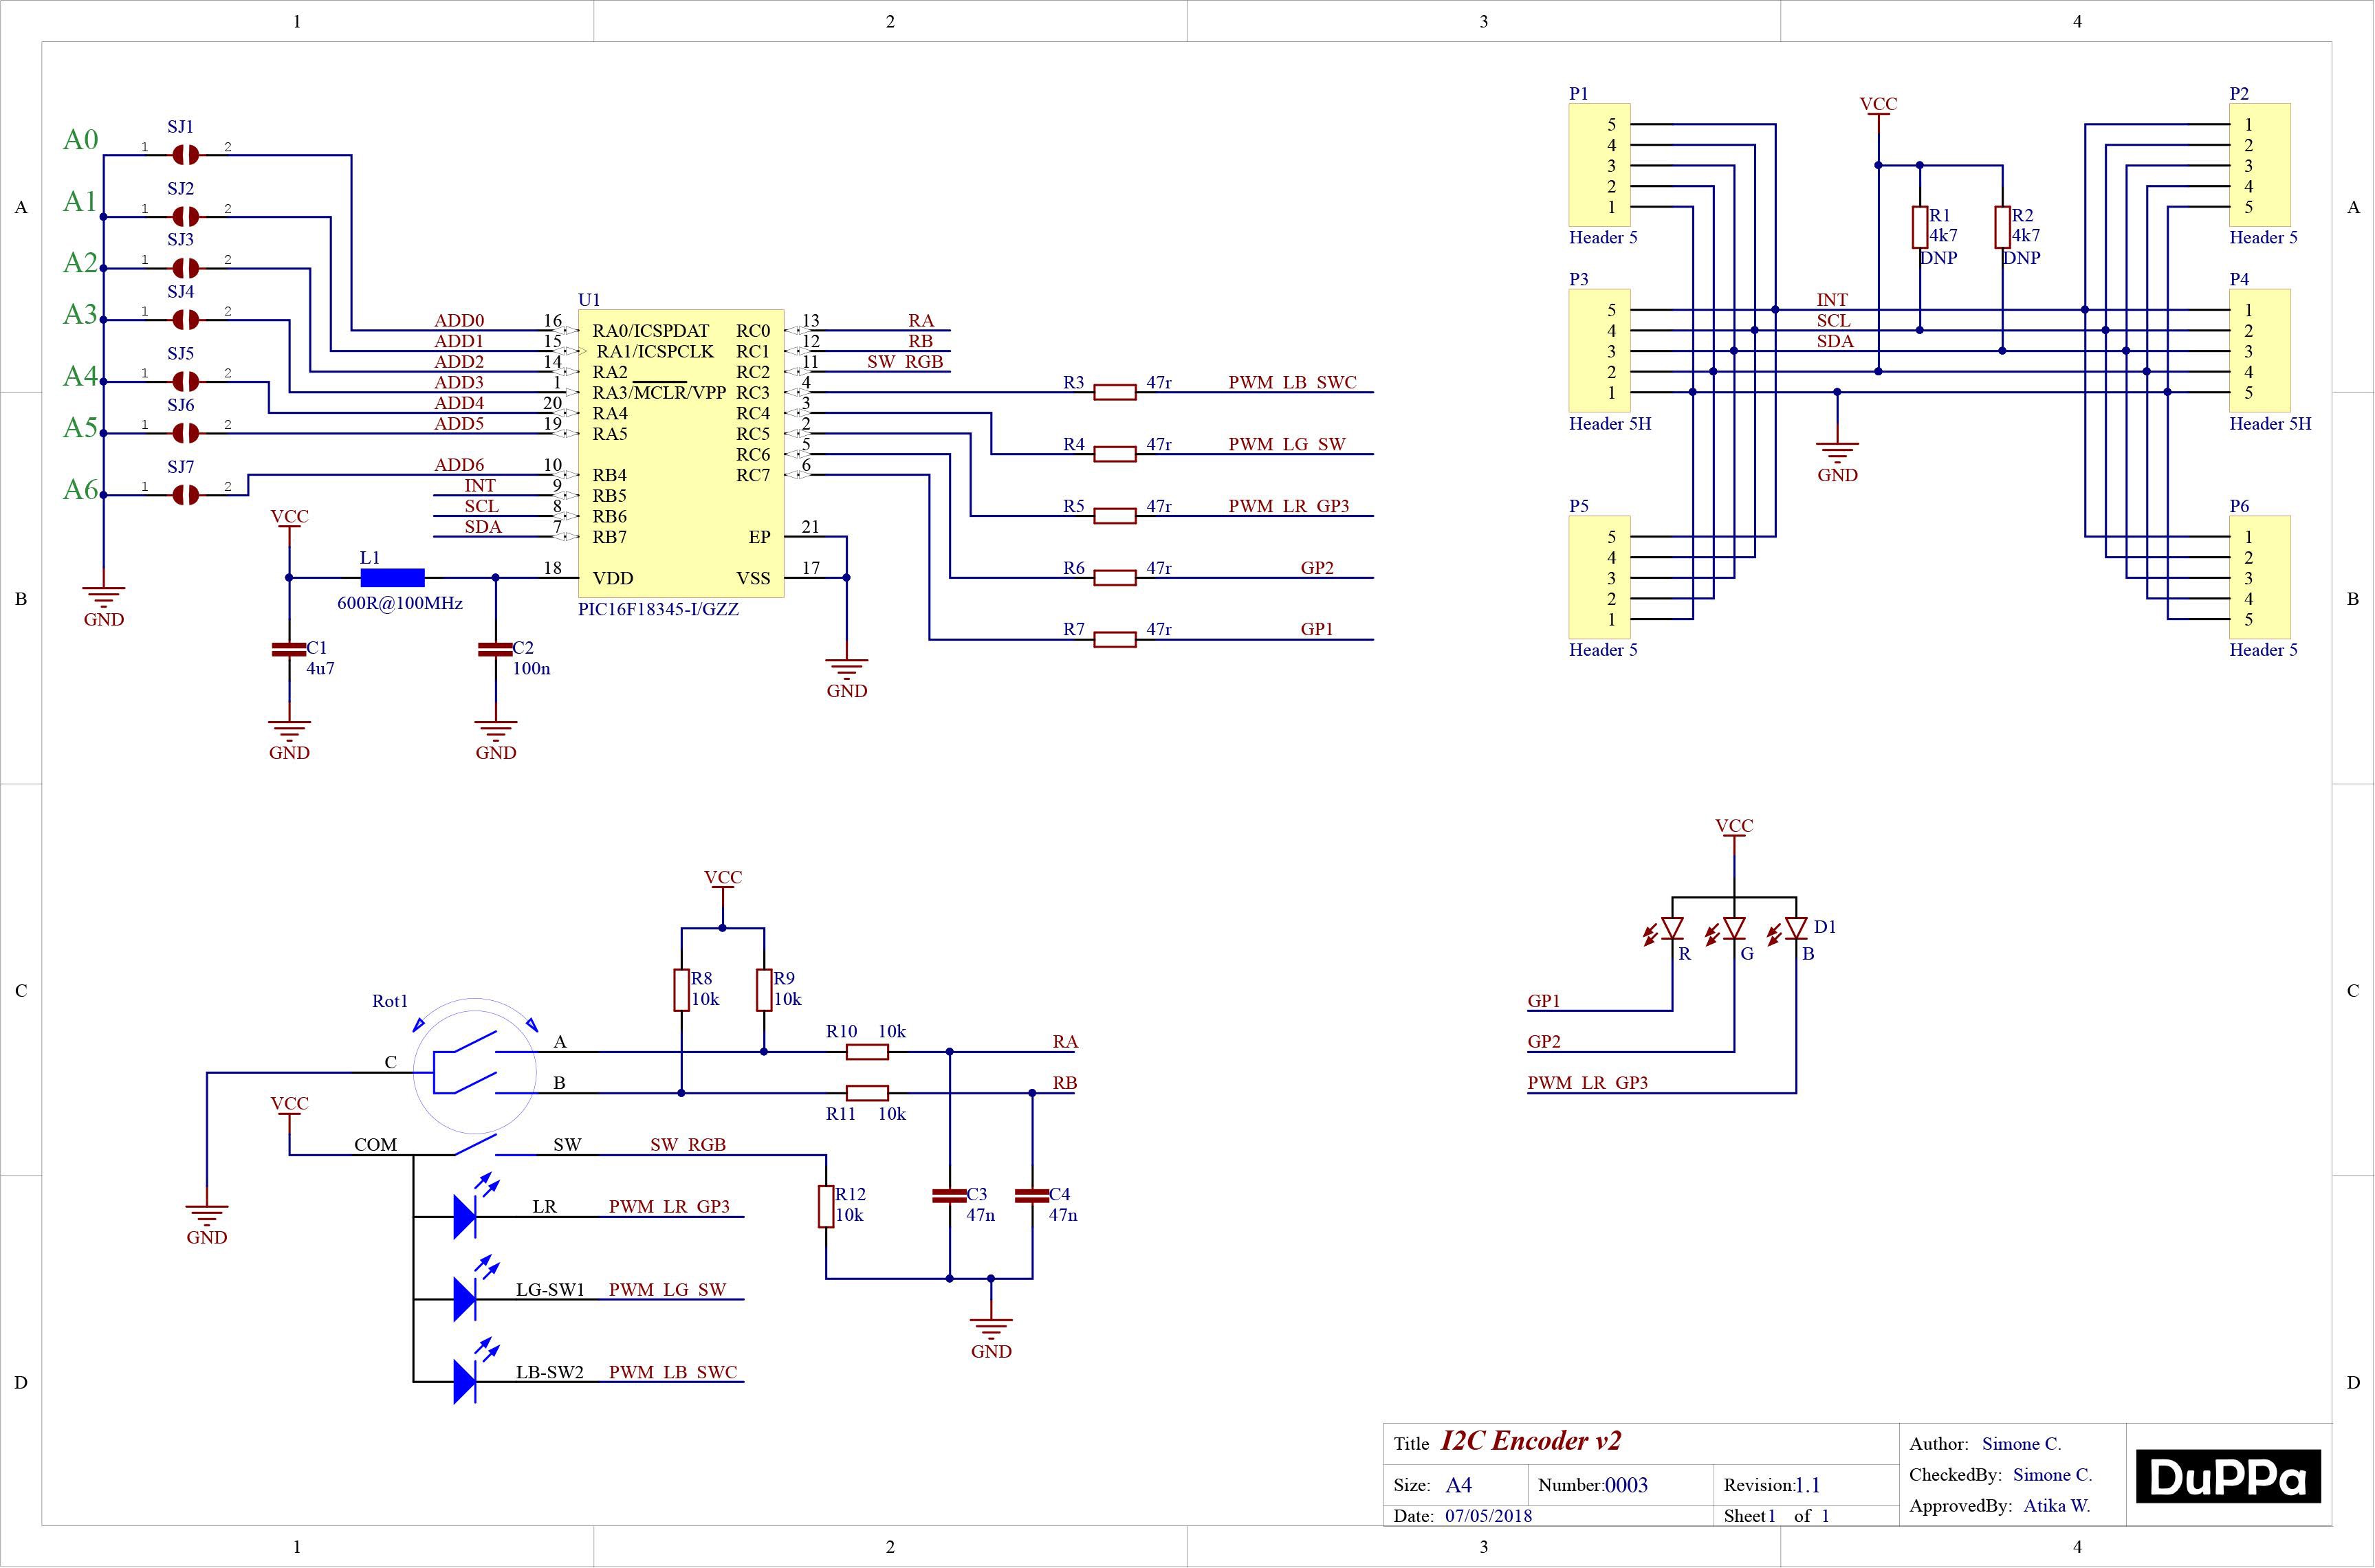The image size is (2375, 1568).
Task: Select the P3 Header 5H connector
Action: coord(1600,351)
